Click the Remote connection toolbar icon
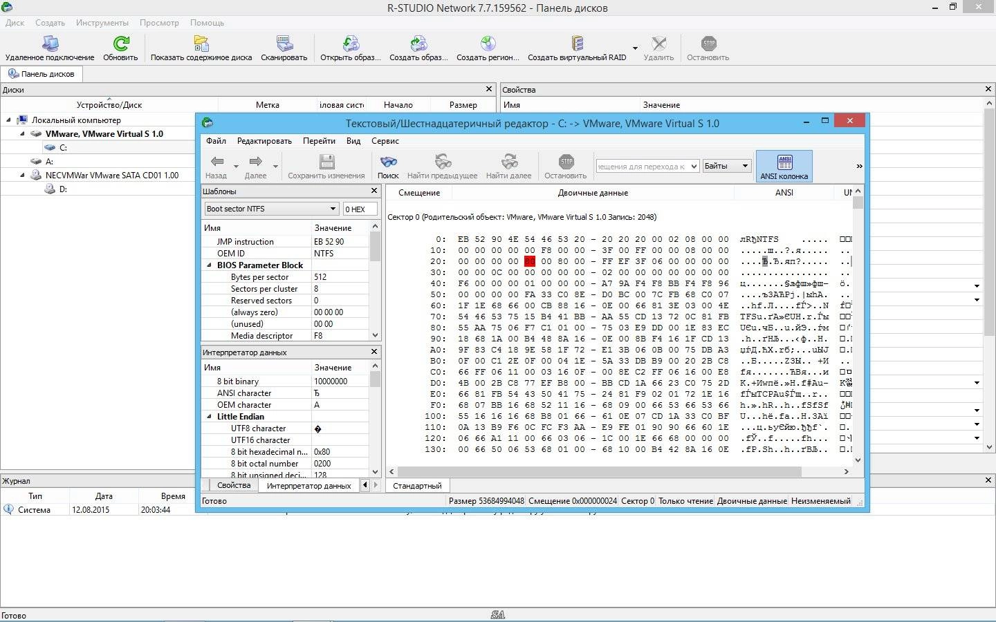Image resolution: width=996 pixels, height=622 pixels. 50,44
